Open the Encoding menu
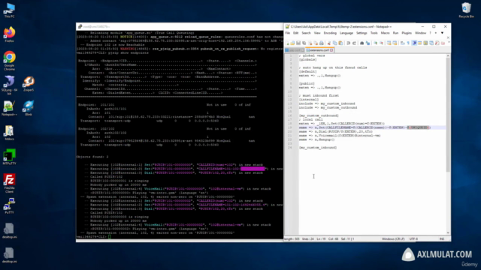The height and width of the screenshot is (270, 481). click(x=330, y=33)
